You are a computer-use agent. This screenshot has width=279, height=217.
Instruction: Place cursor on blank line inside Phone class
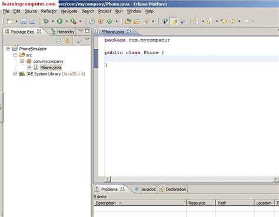pos(191,59)
